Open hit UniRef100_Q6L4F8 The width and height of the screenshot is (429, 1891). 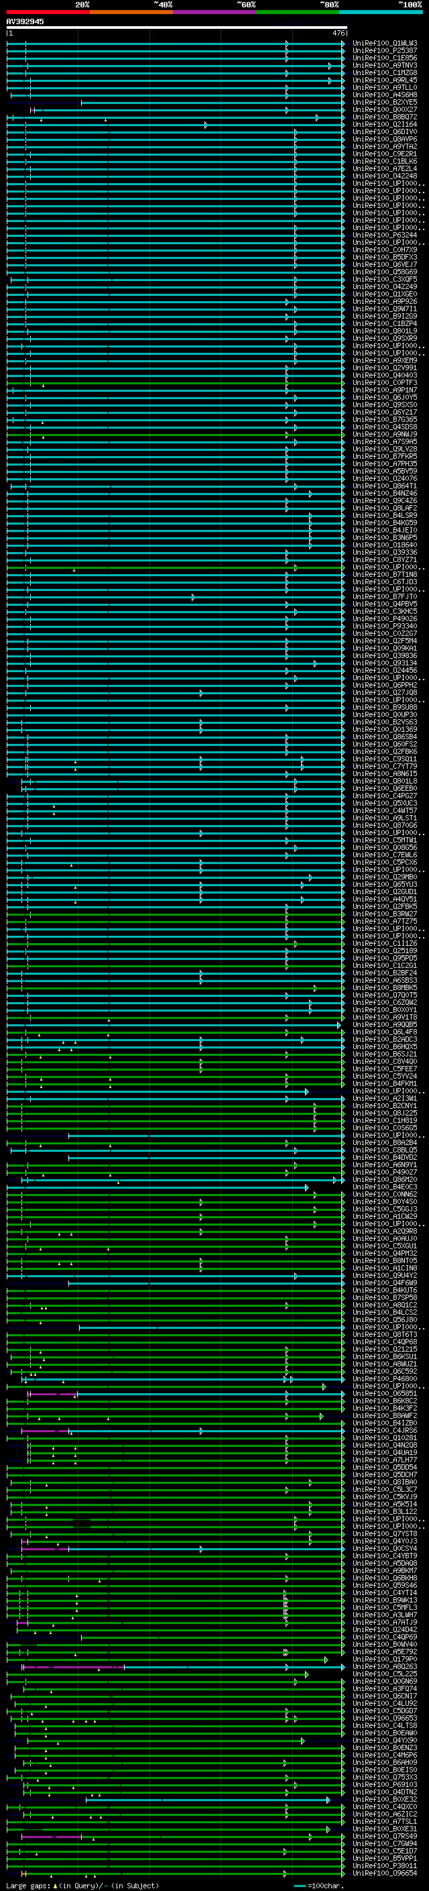click(x=385, y=1032)
